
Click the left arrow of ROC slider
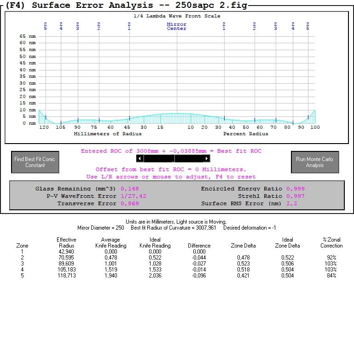(x=140, y=158)
